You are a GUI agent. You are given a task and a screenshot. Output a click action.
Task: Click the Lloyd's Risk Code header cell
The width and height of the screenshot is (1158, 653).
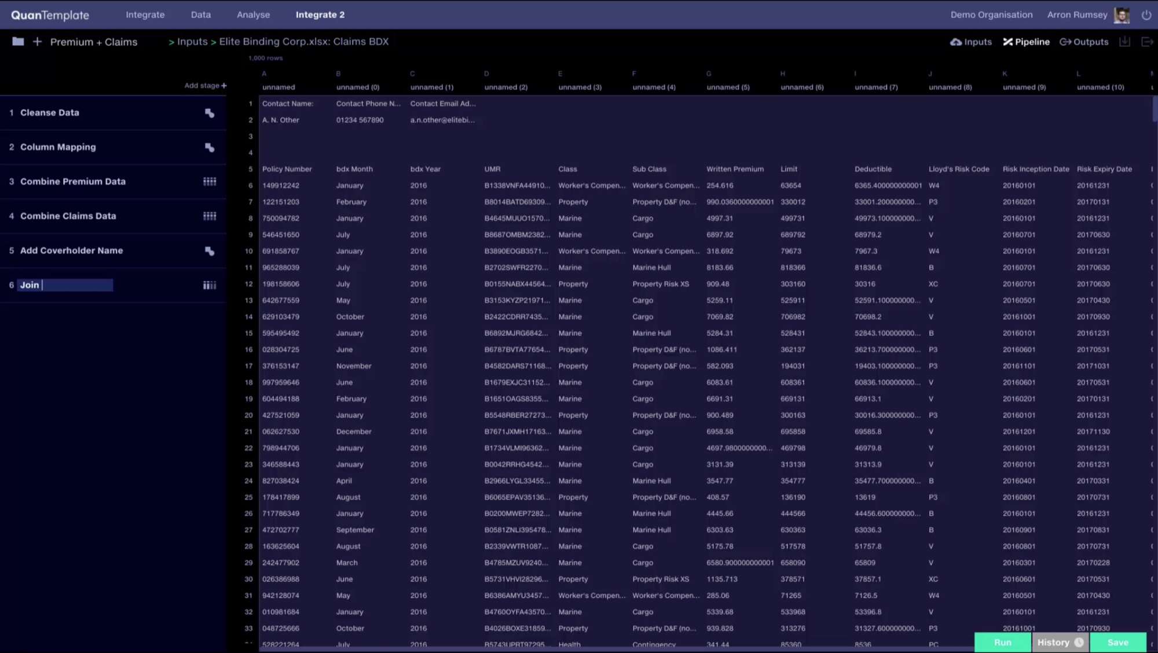pos(959,169)
